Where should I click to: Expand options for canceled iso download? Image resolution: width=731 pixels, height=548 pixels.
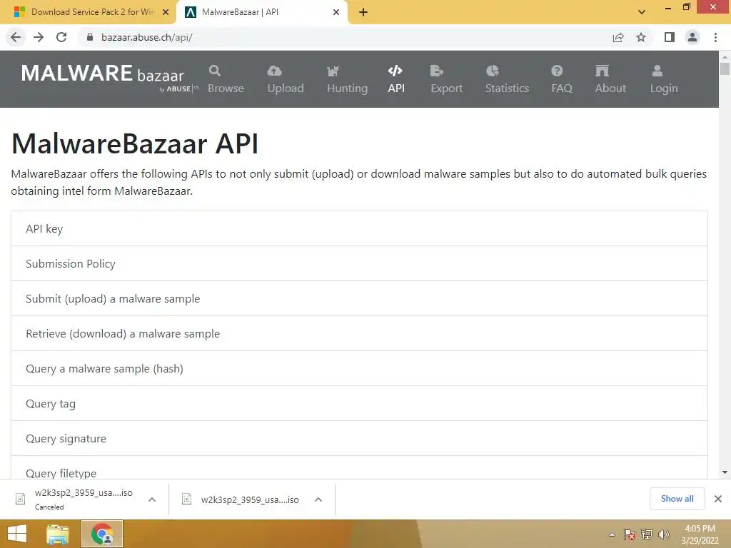click(152, 499)
